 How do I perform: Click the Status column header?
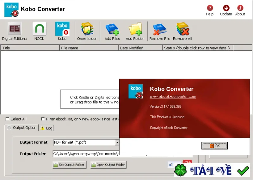pyautogui.click(x=198, y=48)
